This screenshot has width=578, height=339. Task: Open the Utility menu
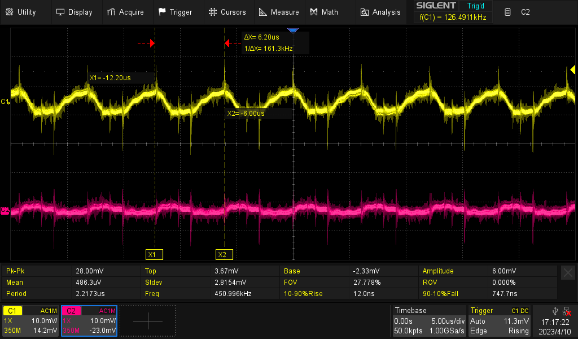click(x=21, y=12)
